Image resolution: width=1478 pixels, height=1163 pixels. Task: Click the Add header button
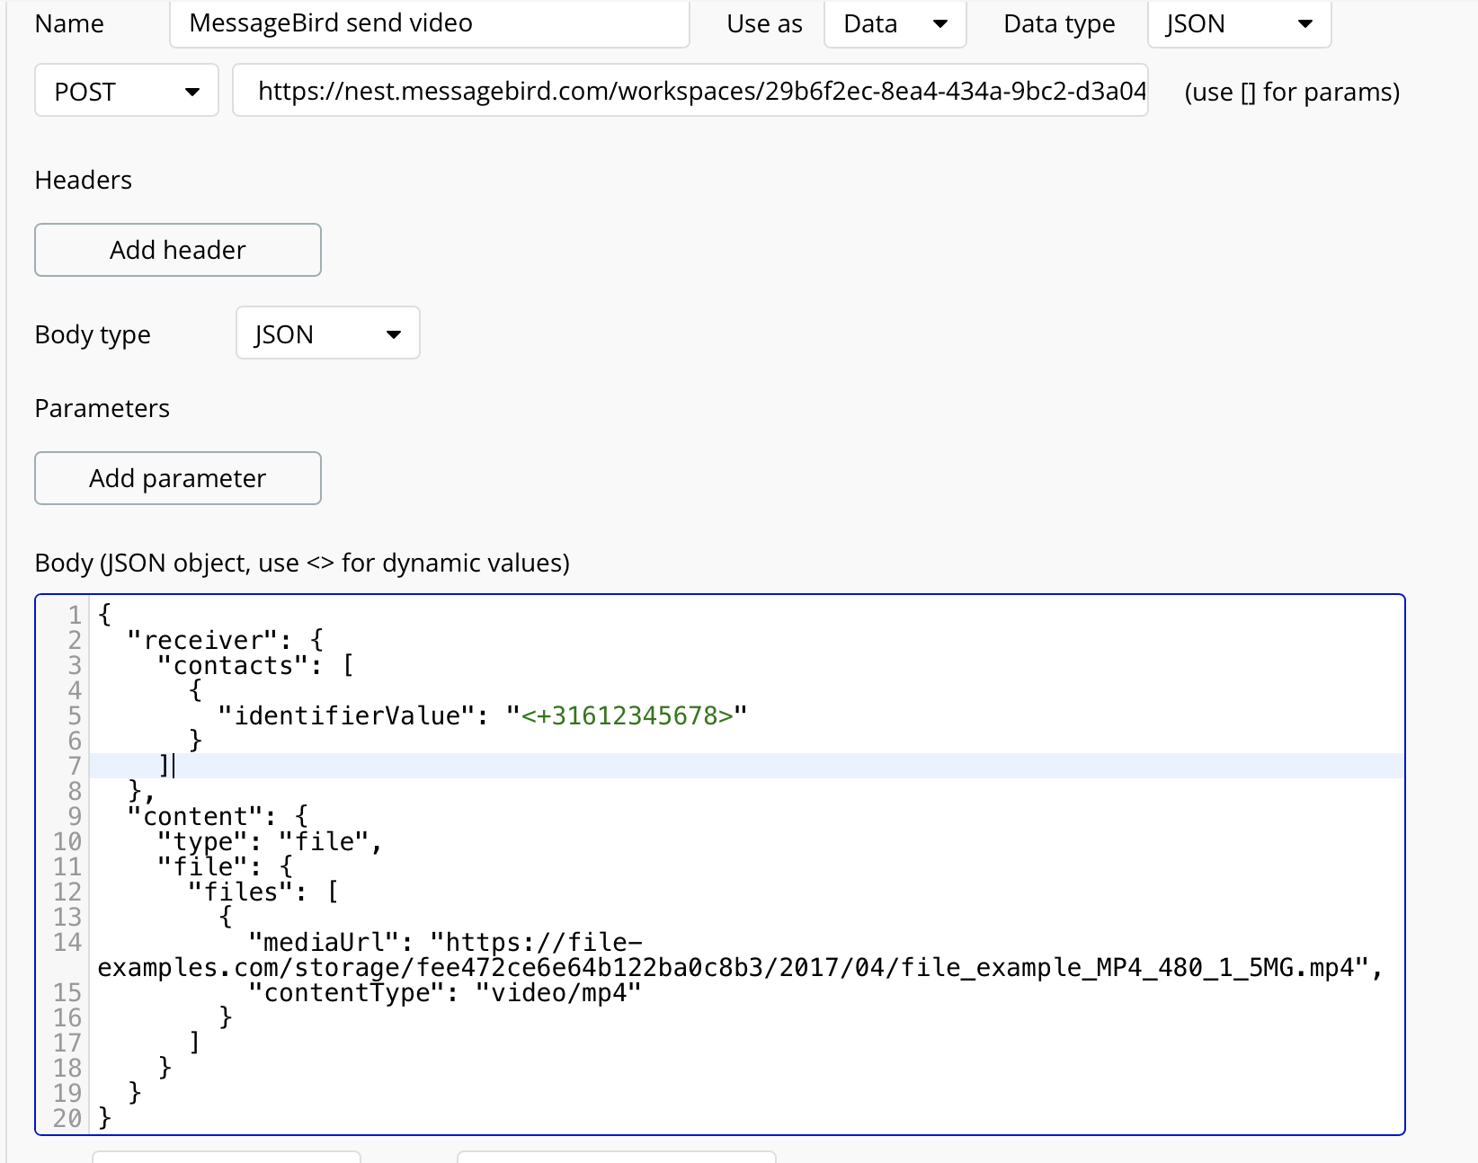click(178, 250)
